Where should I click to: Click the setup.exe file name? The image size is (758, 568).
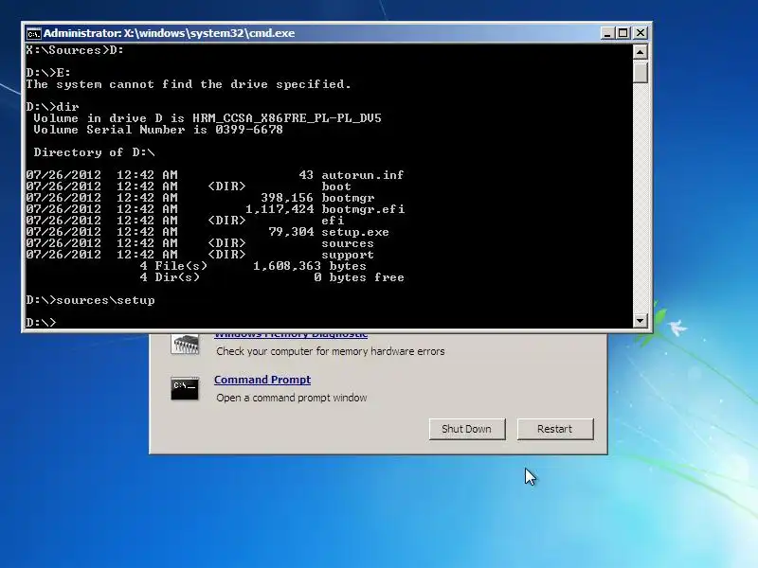pos(355,232)
